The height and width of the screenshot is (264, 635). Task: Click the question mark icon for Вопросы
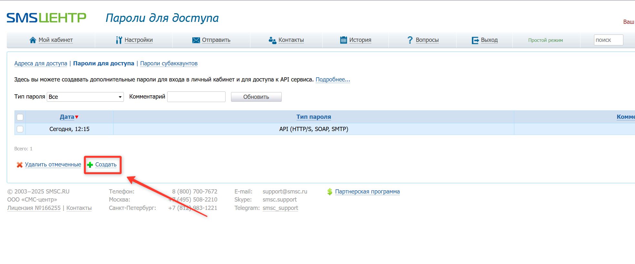pyautogui.click(x=410, y=40)
